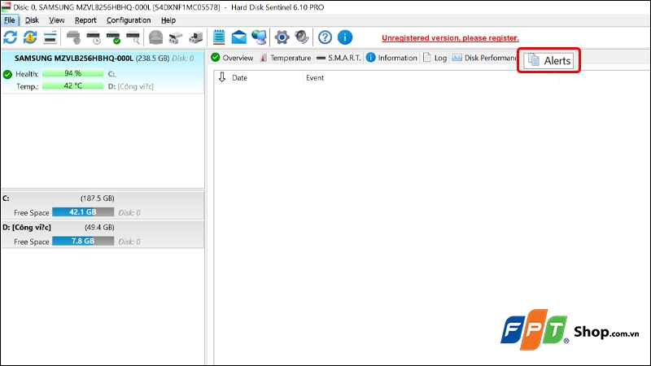Open the View menu
The width and height of the screenshot is (651, 366).
click(56, 20)
